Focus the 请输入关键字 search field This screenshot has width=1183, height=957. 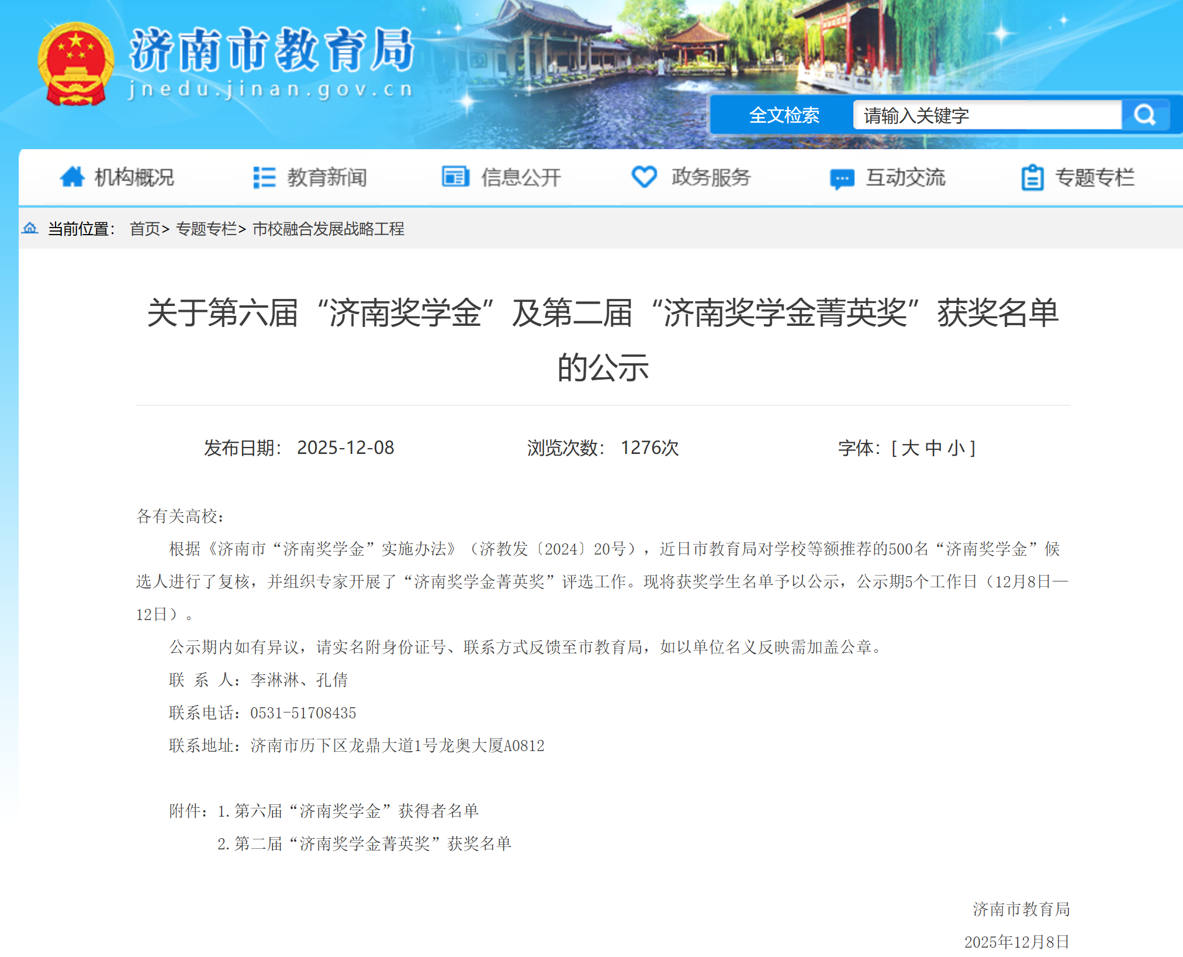point(987,115)
